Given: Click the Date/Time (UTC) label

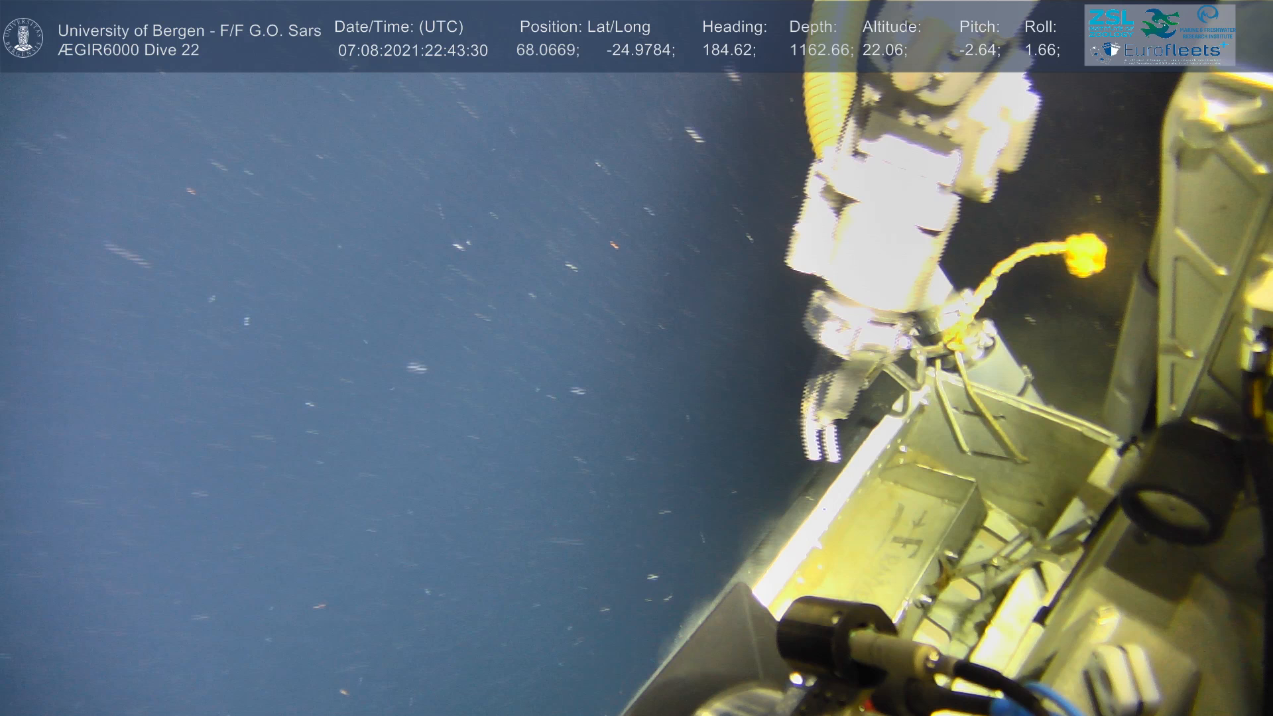Looking at the screenshot, I should [398, 27].
